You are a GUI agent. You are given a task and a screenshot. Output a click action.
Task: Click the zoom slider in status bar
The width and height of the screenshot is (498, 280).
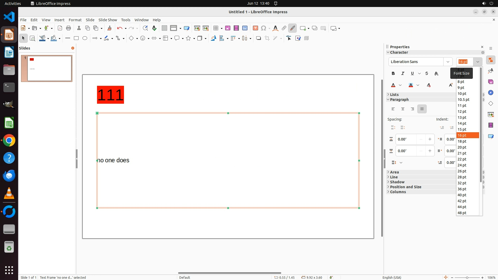click(x=467, y=278)
